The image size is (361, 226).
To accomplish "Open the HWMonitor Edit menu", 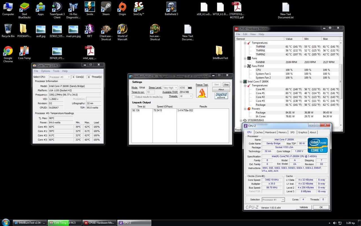I will pos(245,34).
